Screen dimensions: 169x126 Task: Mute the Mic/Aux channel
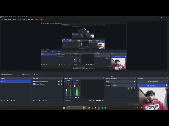76,97
